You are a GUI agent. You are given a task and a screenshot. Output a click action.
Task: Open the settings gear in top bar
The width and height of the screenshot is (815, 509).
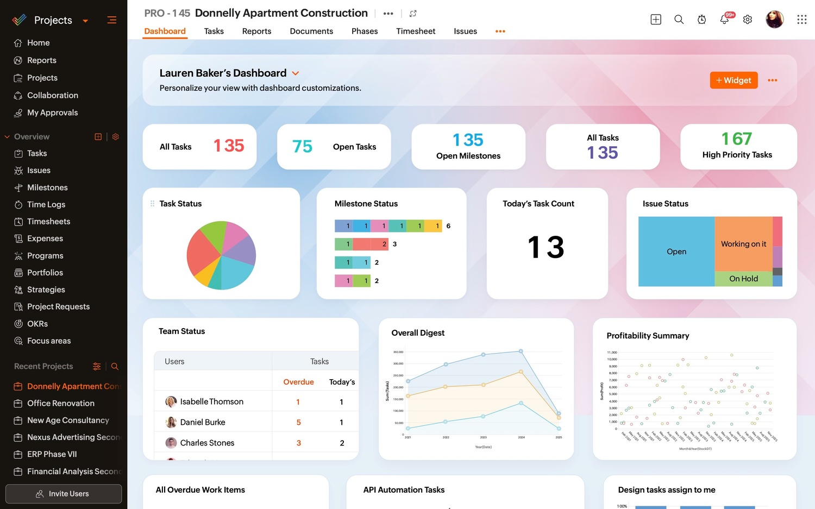(x=748, y=20)
